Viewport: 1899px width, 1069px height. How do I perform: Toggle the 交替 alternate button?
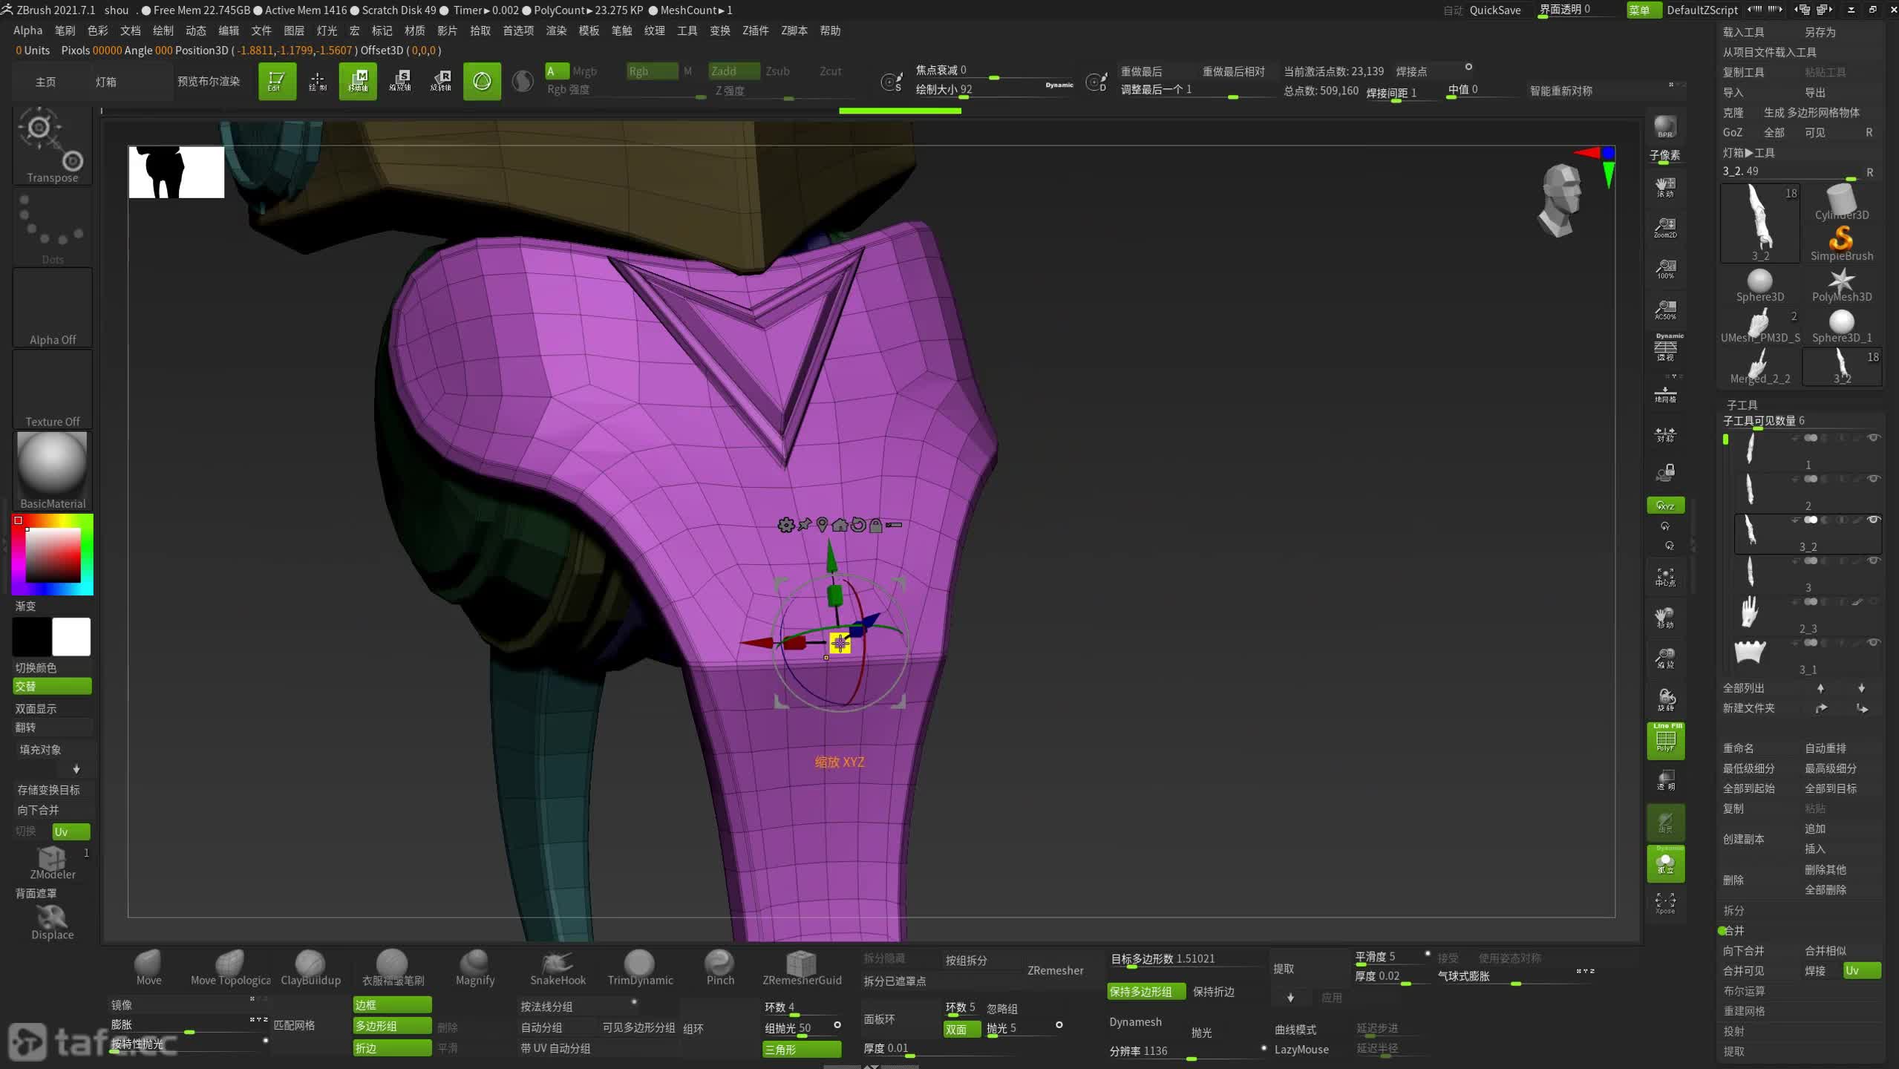(52, 686)
